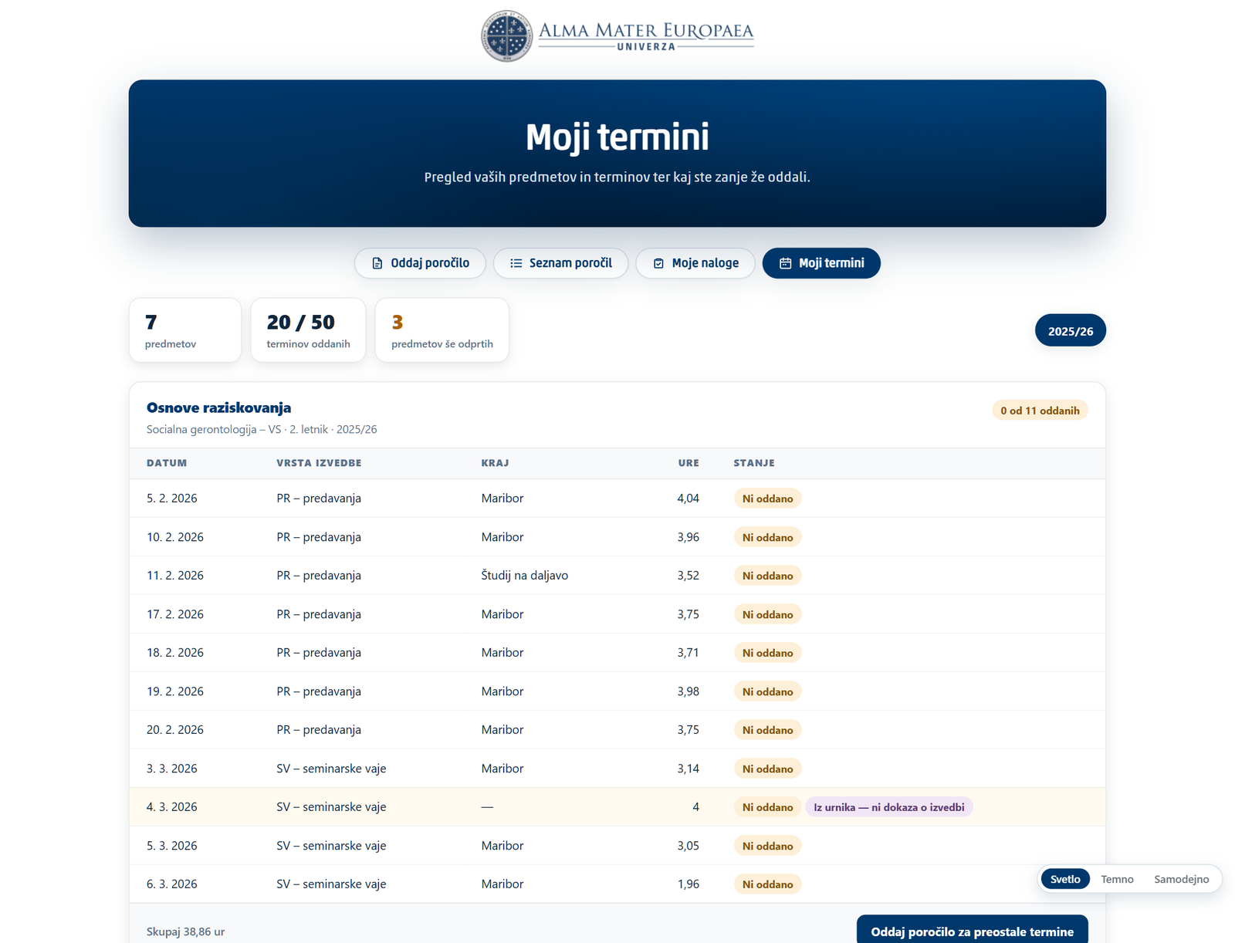Screen dimensions: 1235x943
Task: Click the Alma Mater Europaea logo emblem
Action: point(507,35)
